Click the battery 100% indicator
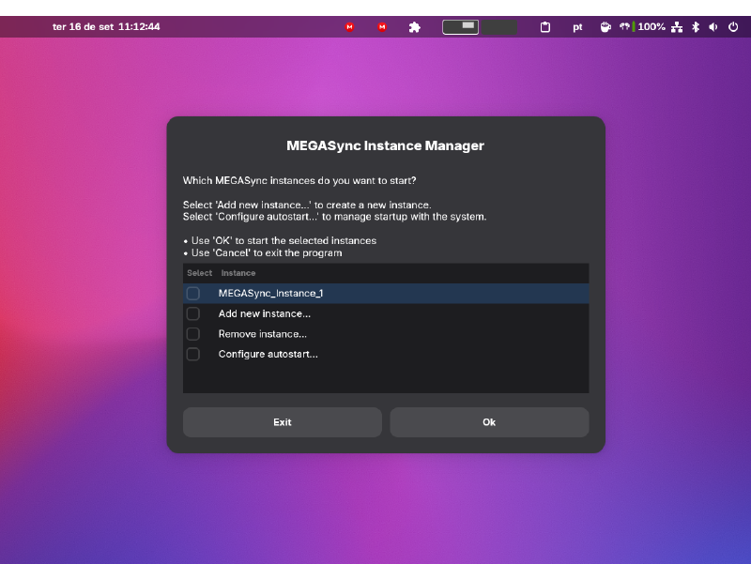This screenshot has height=564, width=751. [651, 26]
